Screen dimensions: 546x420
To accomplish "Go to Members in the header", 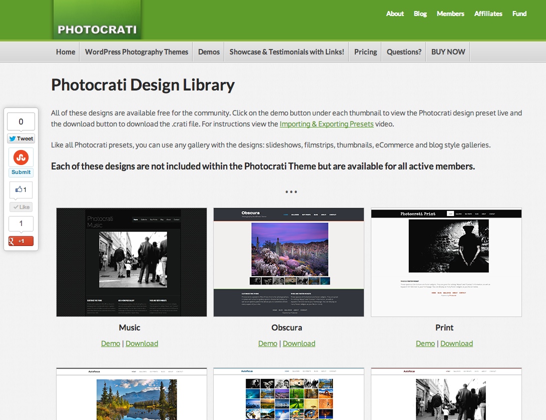I will tap(450, 13).
